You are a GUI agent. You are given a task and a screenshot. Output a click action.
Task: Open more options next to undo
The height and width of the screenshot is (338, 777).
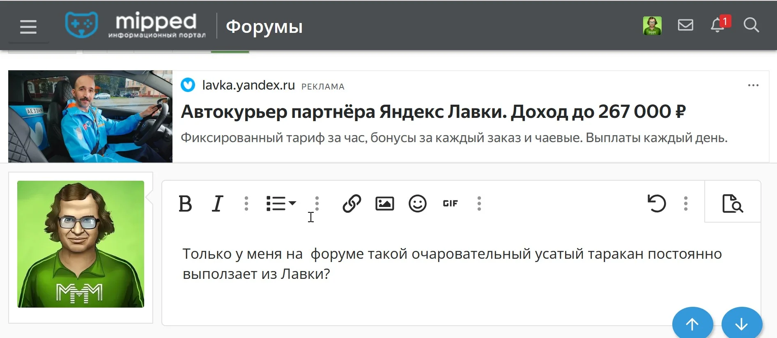686,204
